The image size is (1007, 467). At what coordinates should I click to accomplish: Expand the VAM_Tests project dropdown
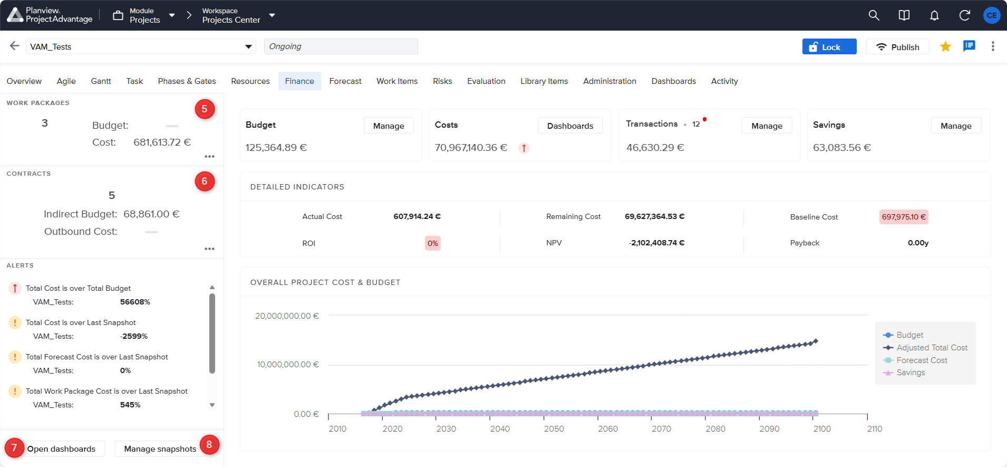(248, 47)
